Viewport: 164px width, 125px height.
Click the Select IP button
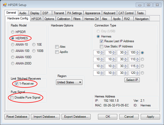[x=132, y=80]
